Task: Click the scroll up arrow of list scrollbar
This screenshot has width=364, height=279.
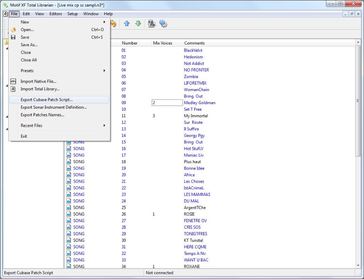Action: (358, 42)
